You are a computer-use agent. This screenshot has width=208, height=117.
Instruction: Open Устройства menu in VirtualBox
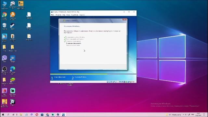(74, 15)
